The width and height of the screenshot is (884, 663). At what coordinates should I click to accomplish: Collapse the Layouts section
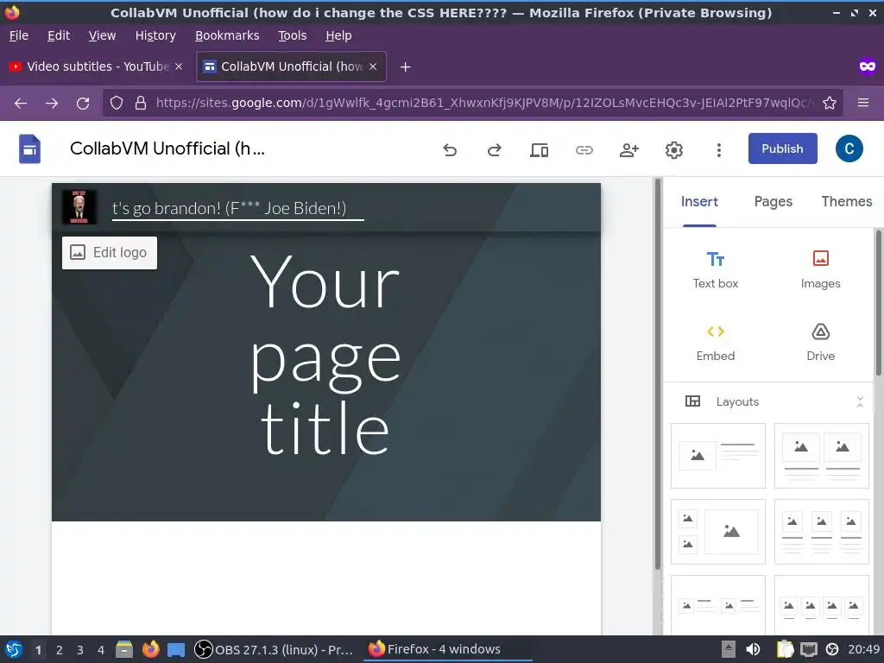[x=860, y=401]
